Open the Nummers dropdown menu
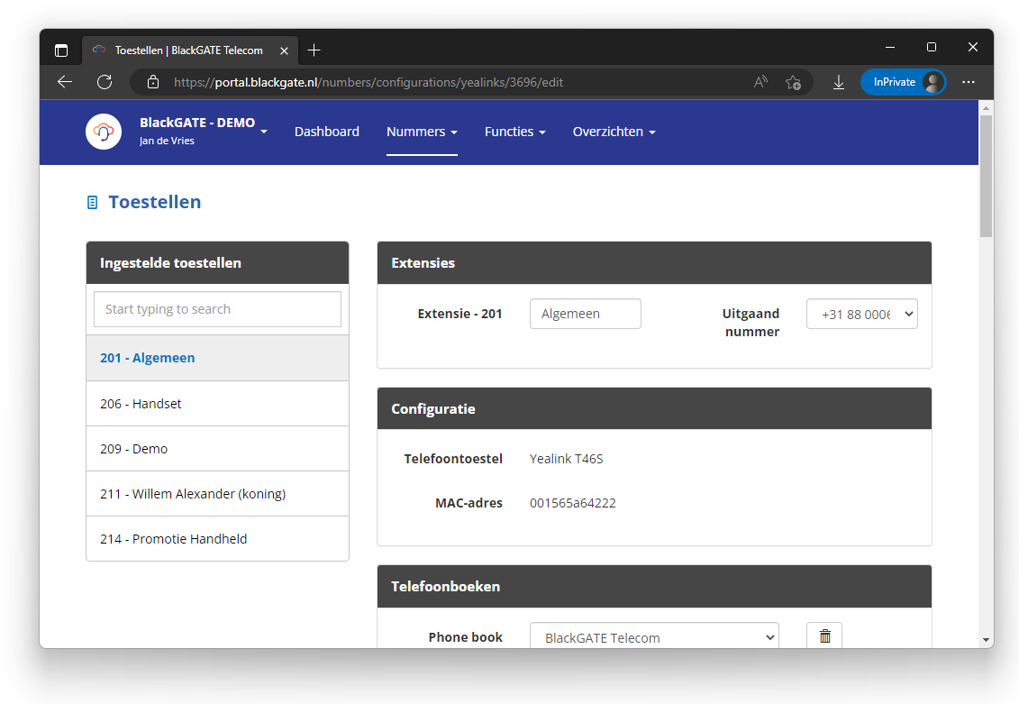Viewport: 1019px width, 704px height. coord(422,132)
